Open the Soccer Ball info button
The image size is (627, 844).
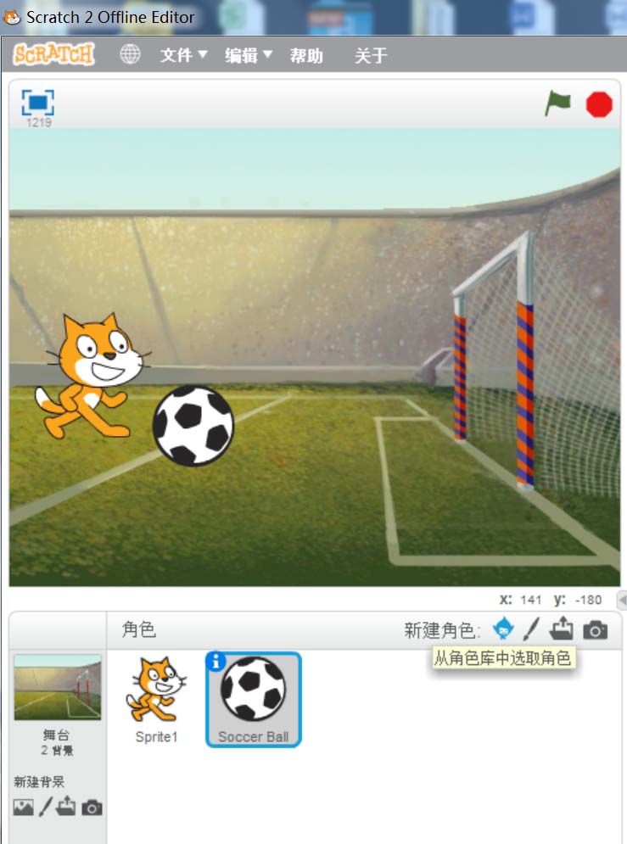click(216, 661)
